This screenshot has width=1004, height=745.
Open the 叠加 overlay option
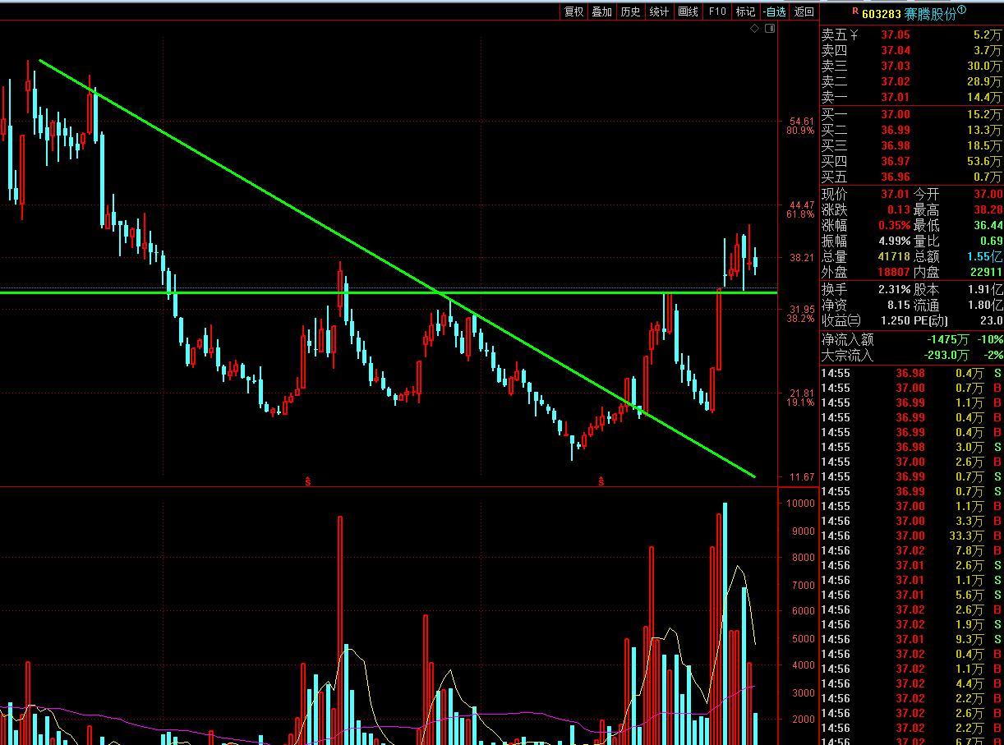click(602, 11)
